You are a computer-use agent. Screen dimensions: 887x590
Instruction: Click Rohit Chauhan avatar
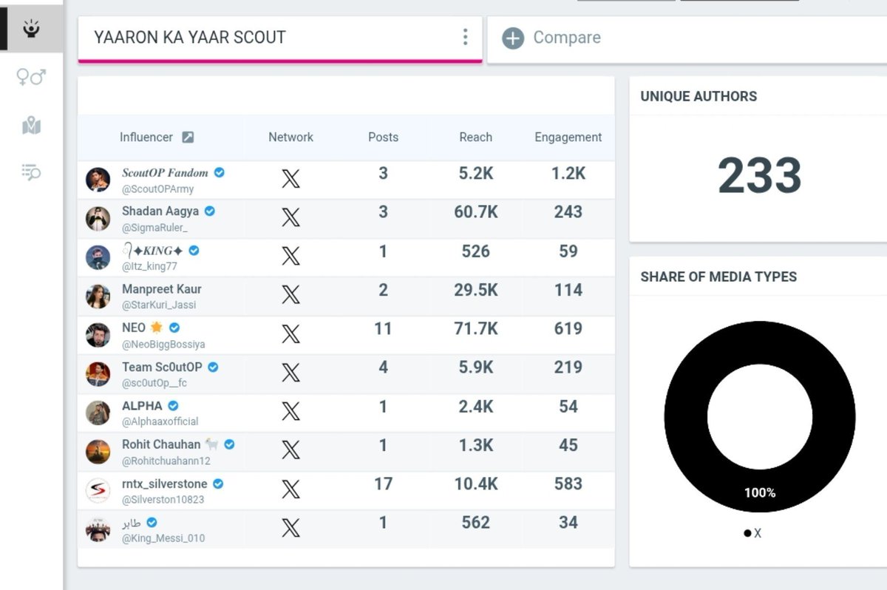98,452
